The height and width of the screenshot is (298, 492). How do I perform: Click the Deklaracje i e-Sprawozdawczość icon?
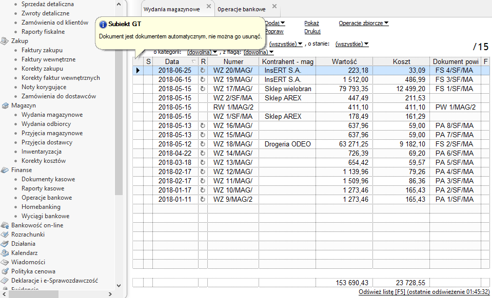[x=5, y=281]
